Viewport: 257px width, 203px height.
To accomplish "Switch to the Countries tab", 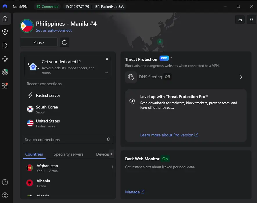I will [34, 154].
